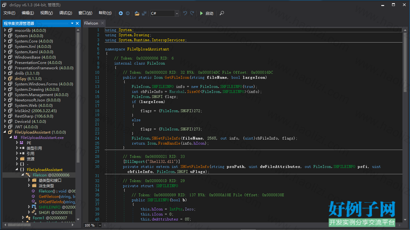
Task: Click the undo toolbar icon
Action: click(x=185, y=13)
